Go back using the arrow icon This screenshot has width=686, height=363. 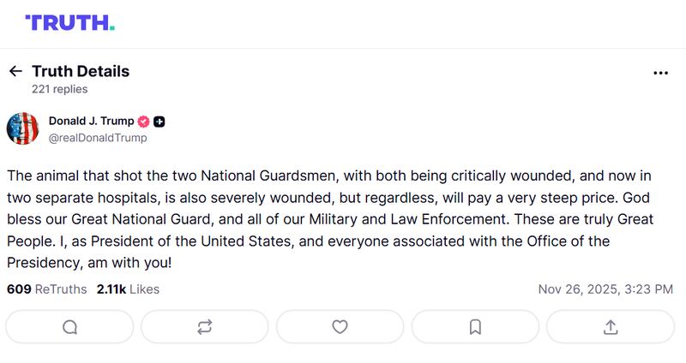coord(15,71)
